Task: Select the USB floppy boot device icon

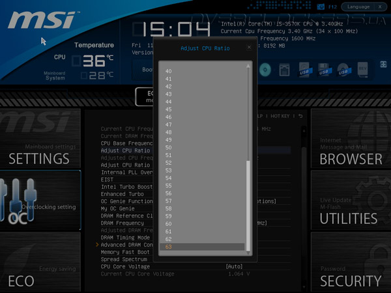Action: tap(324, 70)
